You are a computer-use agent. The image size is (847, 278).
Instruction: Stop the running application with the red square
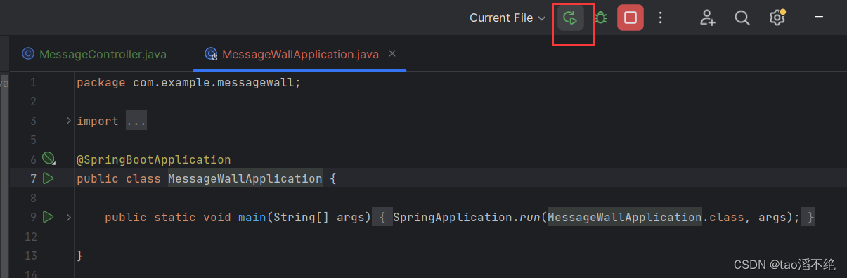click(x=631, y=18)
